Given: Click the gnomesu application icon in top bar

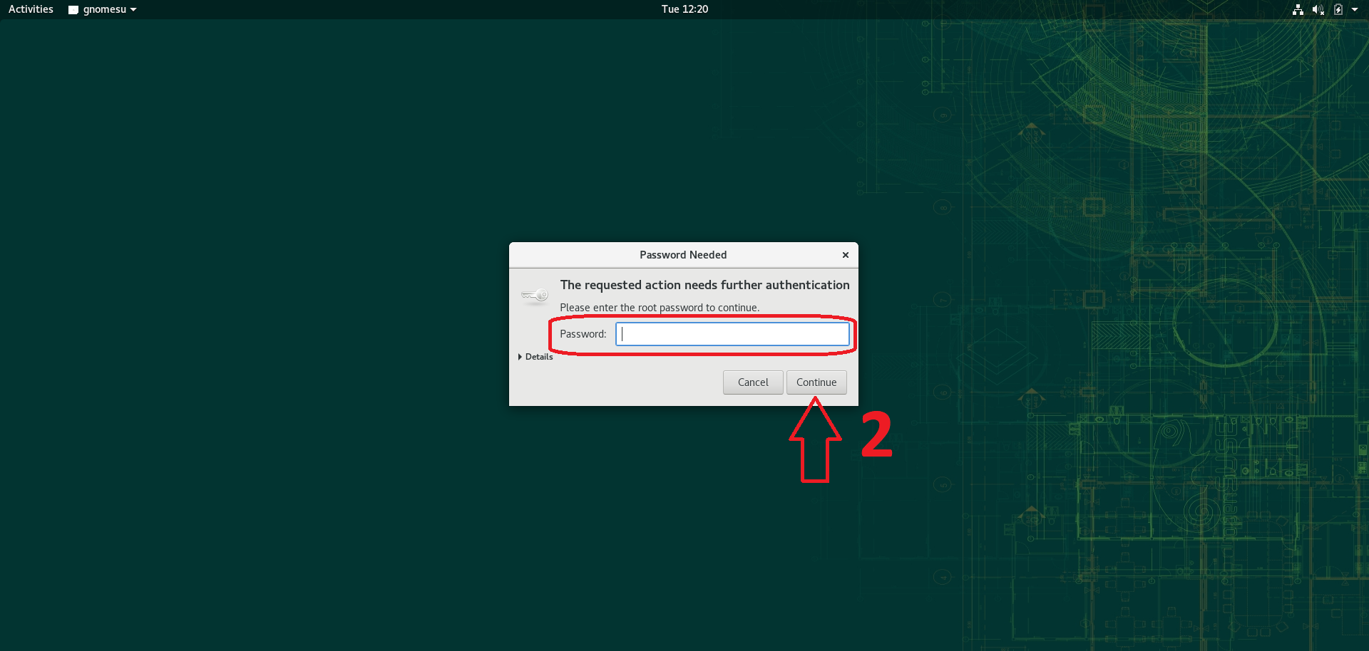Looking at the screenshot, I should [x=73, y=10].
